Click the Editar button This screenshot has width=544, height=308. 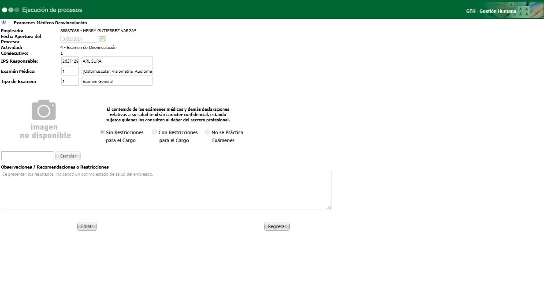pyautogui.click(x=87, y=226)
